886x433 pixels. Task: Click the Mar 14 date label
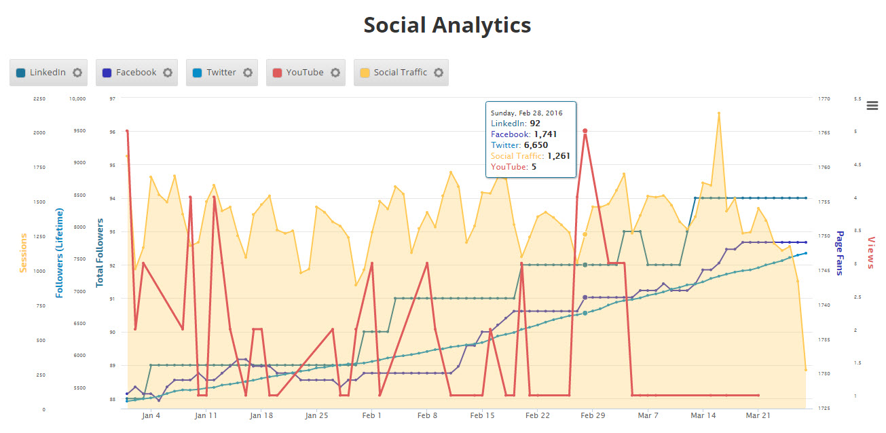point(703,415)
